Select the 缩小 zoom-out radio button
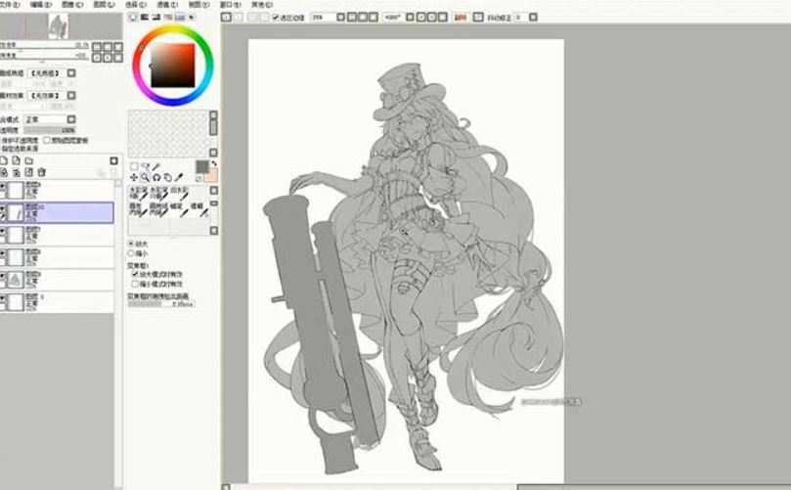Image resolution: width=791 pixels, height=490 pixels. click(x=132, y=252)
